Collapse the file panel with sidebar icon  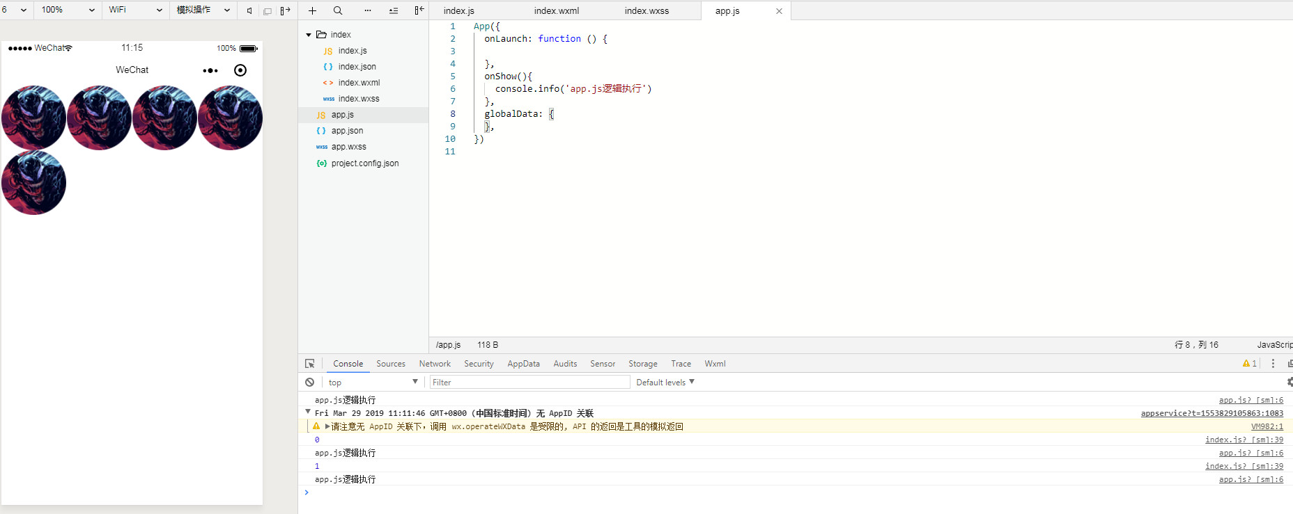tap(419, 10)
